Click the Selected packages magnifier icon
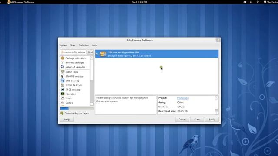The height and width of the screenshot is (156, 278). (x=63, y=67)
